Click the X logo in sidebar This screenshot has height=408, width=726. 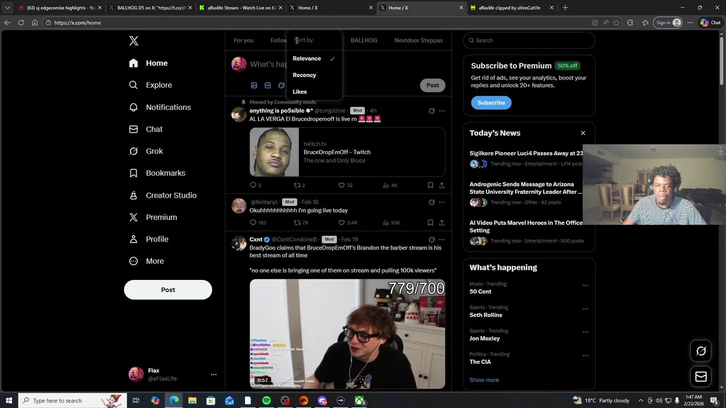[x=134, y=41]
